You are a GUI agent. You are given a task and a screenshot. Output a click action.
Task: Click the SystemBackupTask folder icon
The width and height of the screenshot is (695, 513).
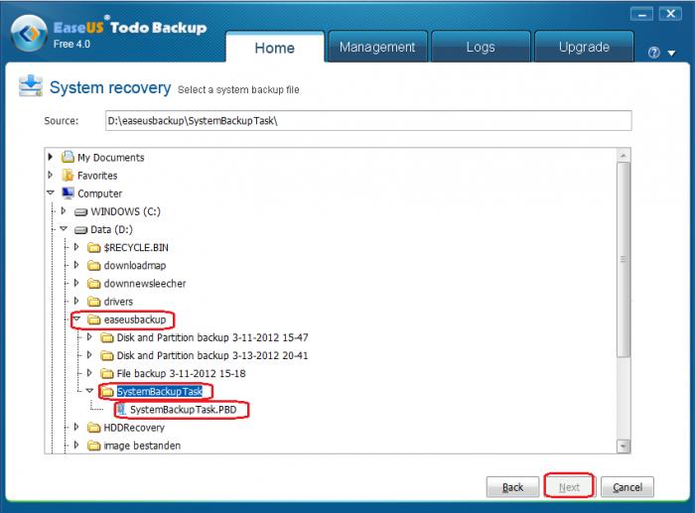point(107,392)
